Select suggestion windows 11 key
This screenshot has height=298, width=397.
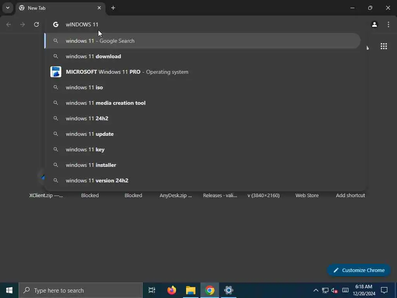click(202, 149)
